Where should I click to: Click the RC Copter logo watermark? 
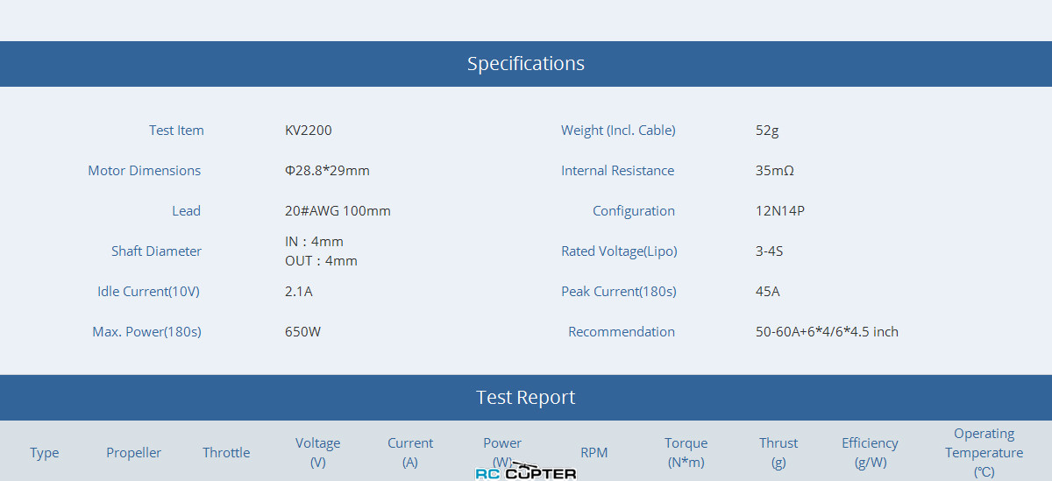(526, 472)
